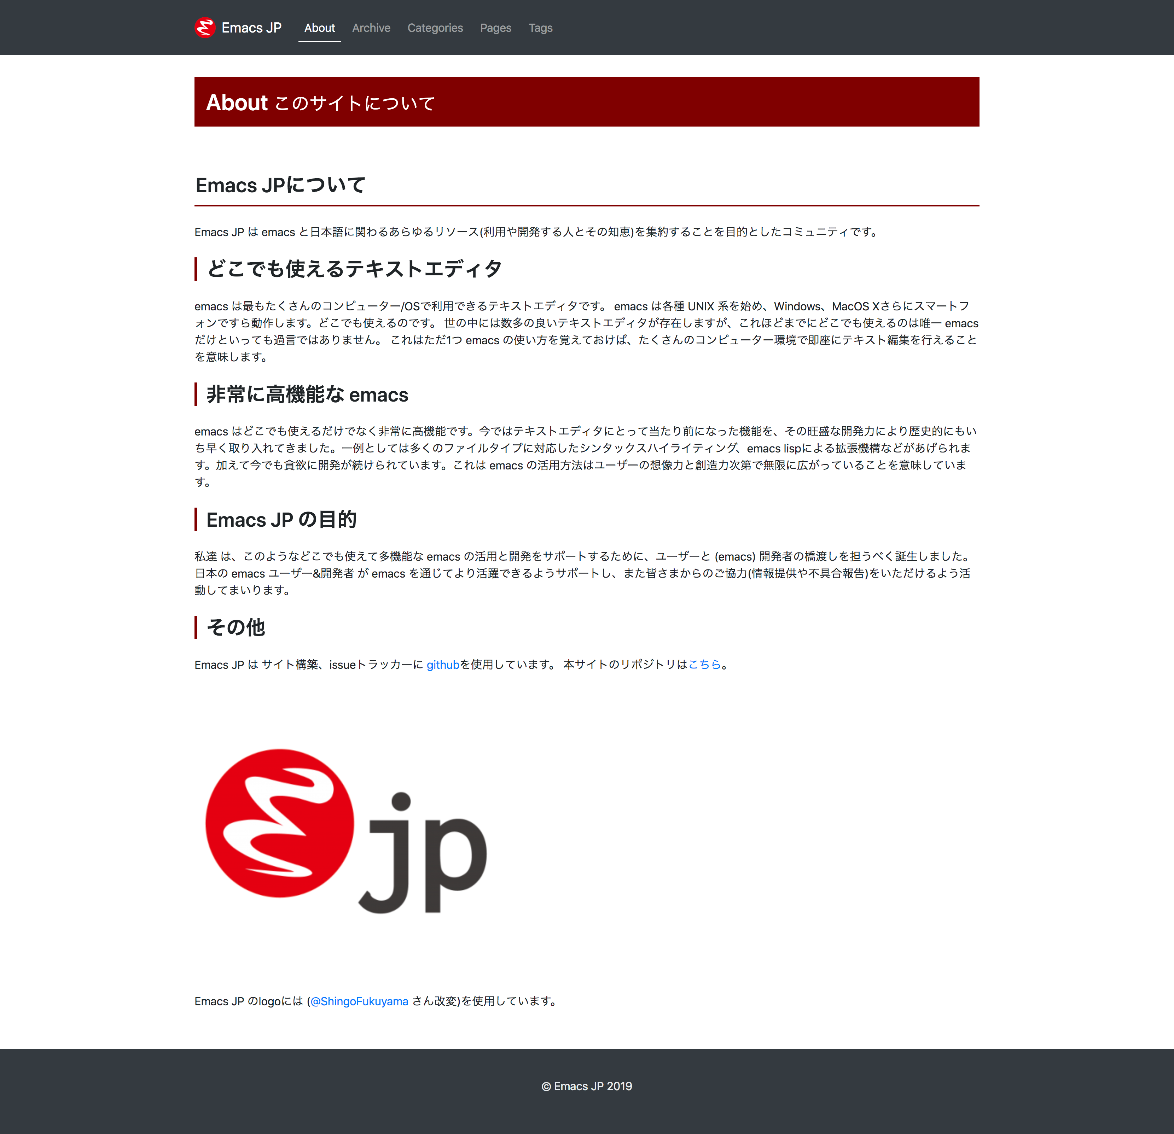Click the Emacs JP の目的 heading

[281, 520]
